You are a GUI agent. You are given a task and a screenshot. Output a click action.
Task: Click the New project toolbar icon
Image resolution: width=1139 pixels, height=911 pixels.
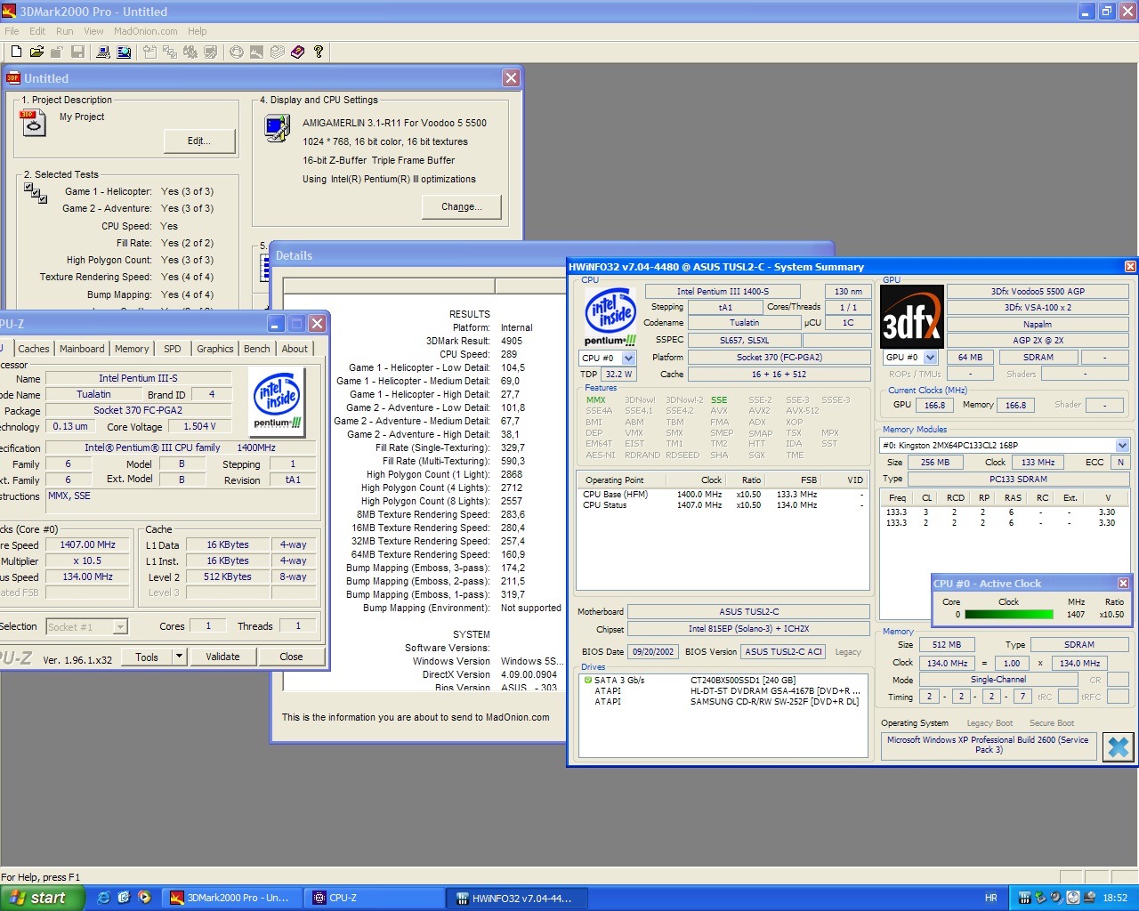(x=16, y=52)
